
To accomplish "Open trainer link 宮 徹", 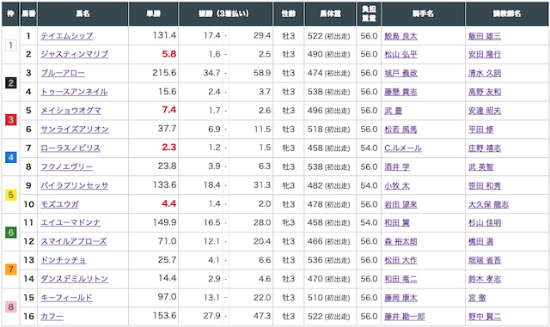I will pyautogui.click(x=477, y=298).
